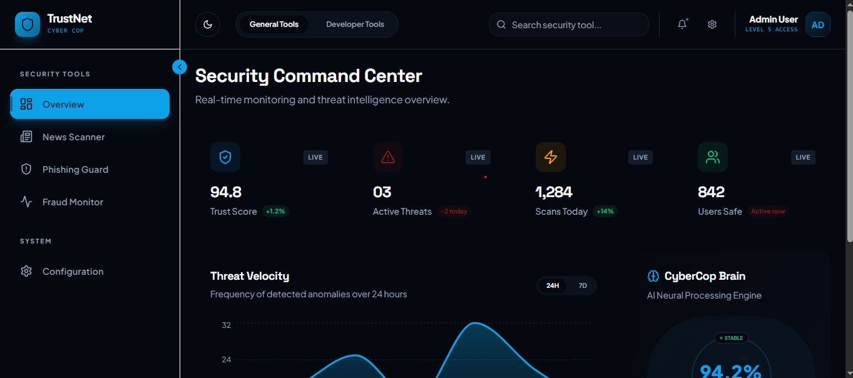The width and height of the screenshot is (853, 378).
Task: Click the search security tool field
Action: pyautogui.click(x=568, y=24)
